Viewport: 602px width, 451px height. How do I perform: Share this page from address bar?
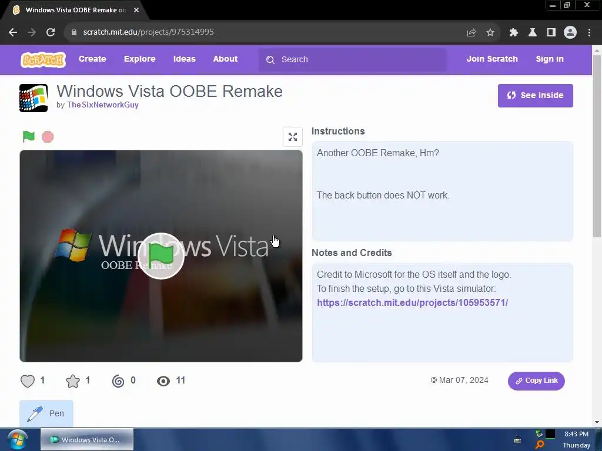471,33
